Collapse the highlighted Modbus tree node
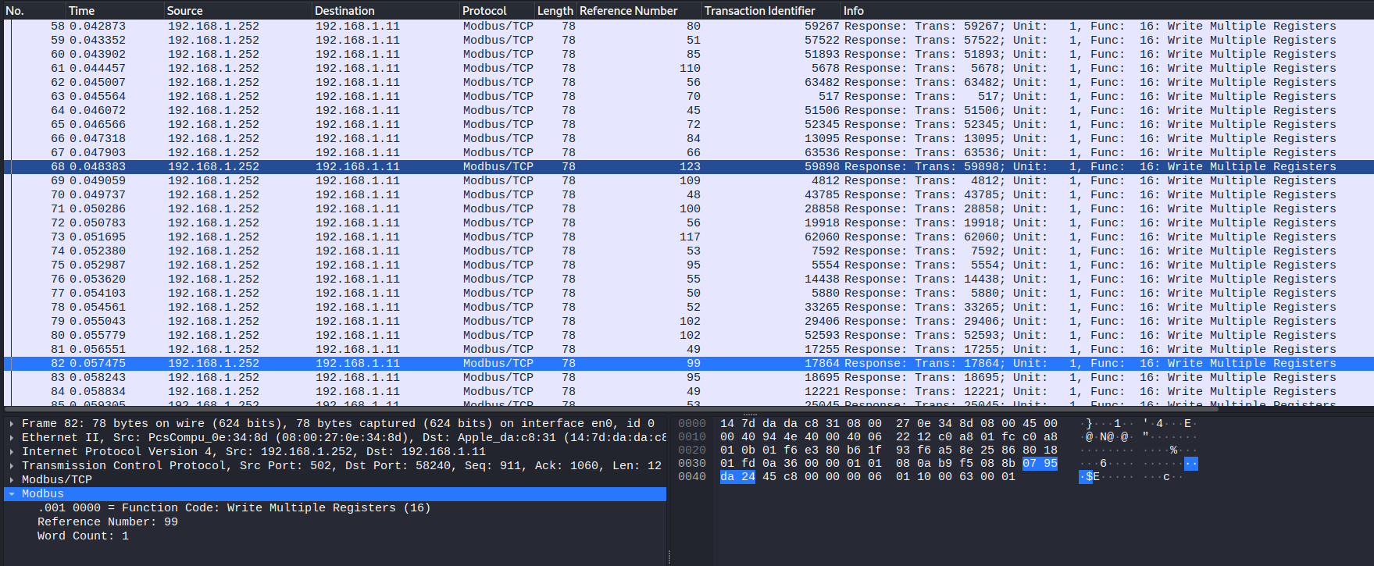 (x=12, y=494)
